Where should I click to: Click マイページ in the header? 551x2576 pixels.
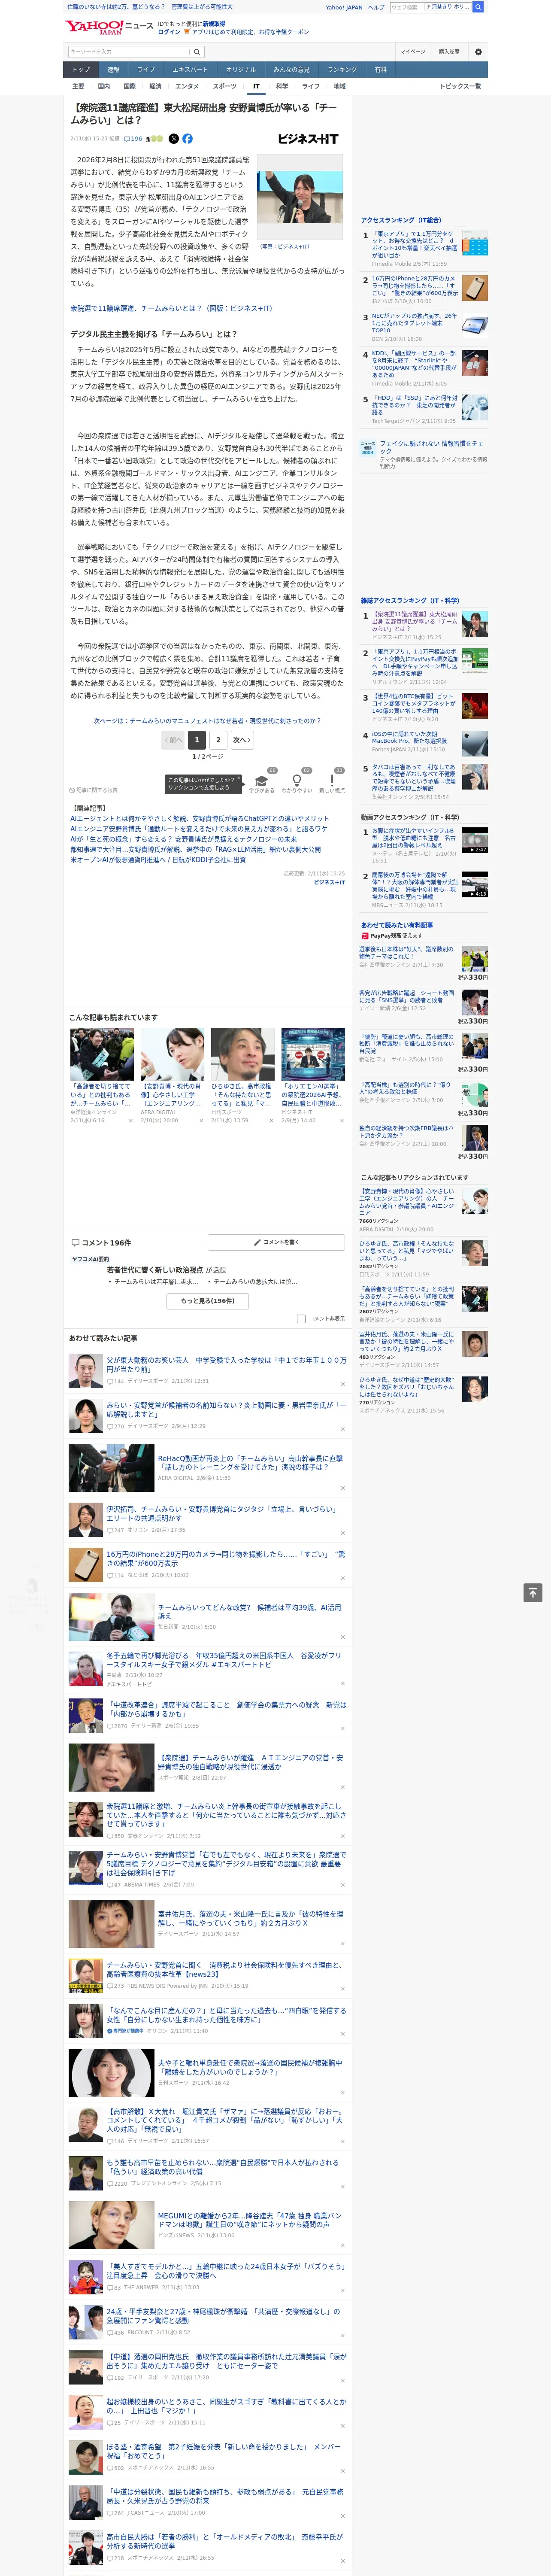412,52
